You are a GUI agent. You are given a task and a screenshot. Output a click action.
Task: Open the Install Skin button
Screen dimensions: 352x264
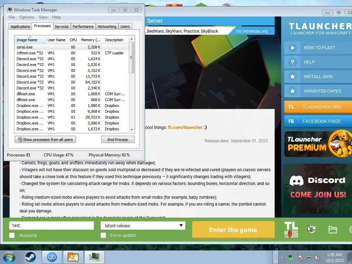click(318, 77)
